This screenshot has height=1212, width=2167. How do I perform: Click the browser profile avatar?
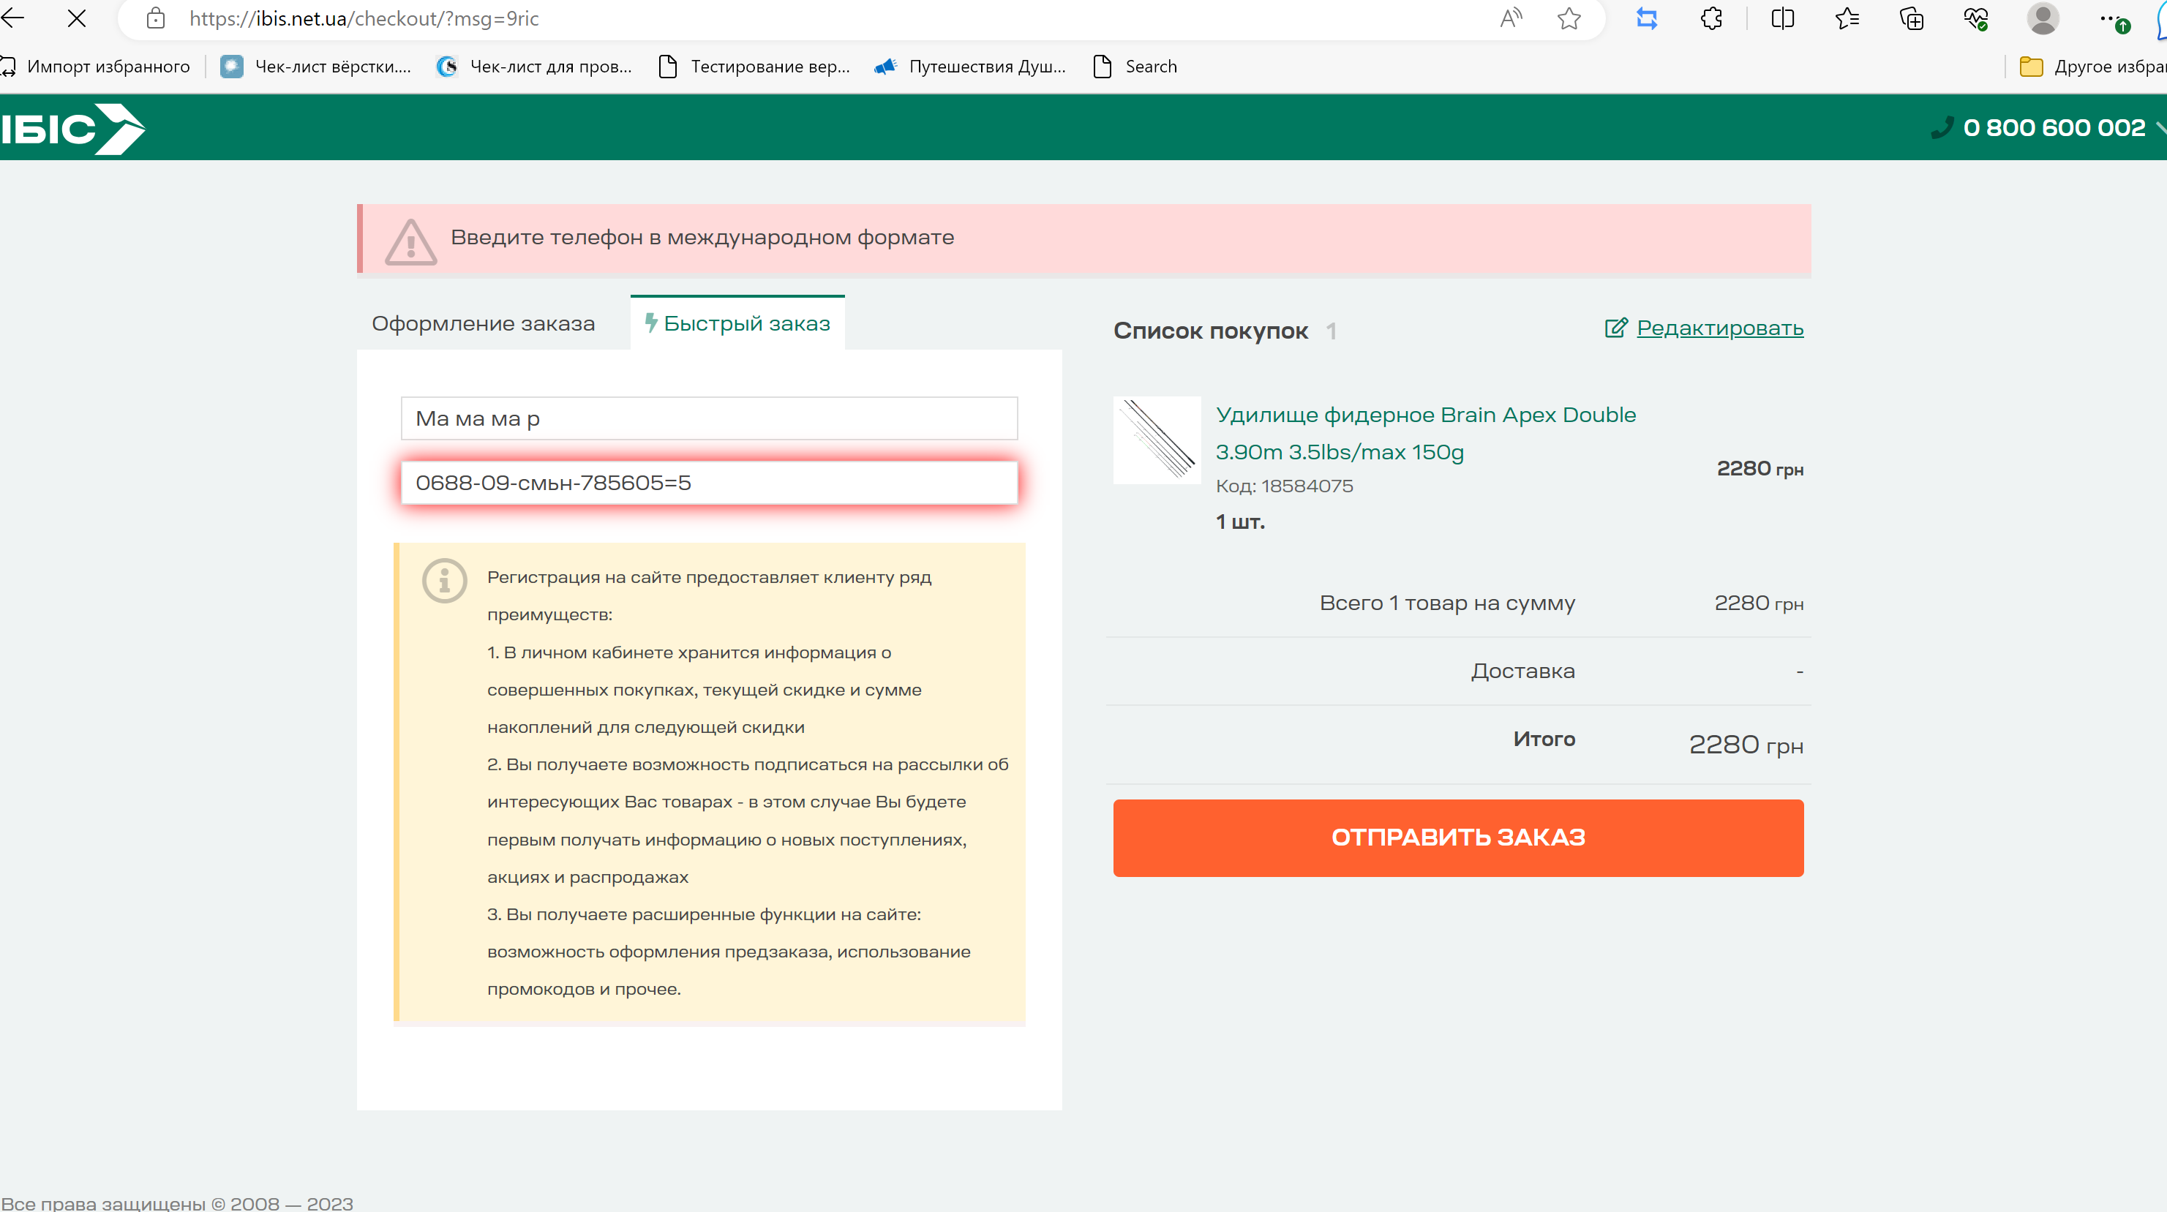[x=2043, y=18]
